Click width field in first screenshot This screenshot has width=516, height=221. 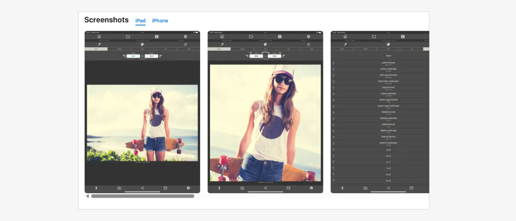133,56
